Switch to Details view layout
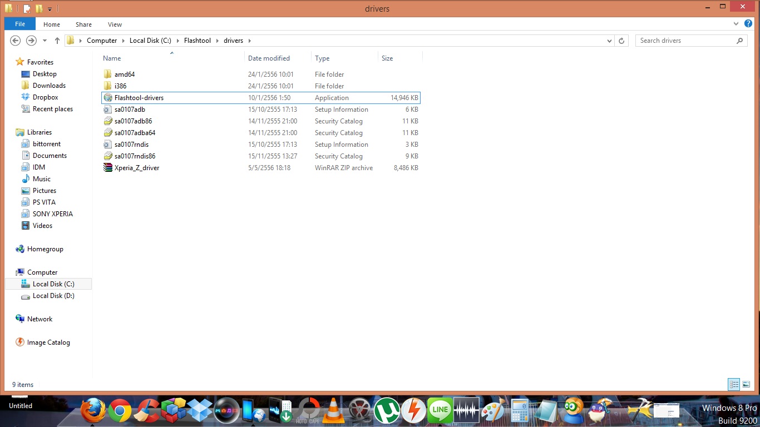This screenshot has width=760, height=427. tap(734, 384)
